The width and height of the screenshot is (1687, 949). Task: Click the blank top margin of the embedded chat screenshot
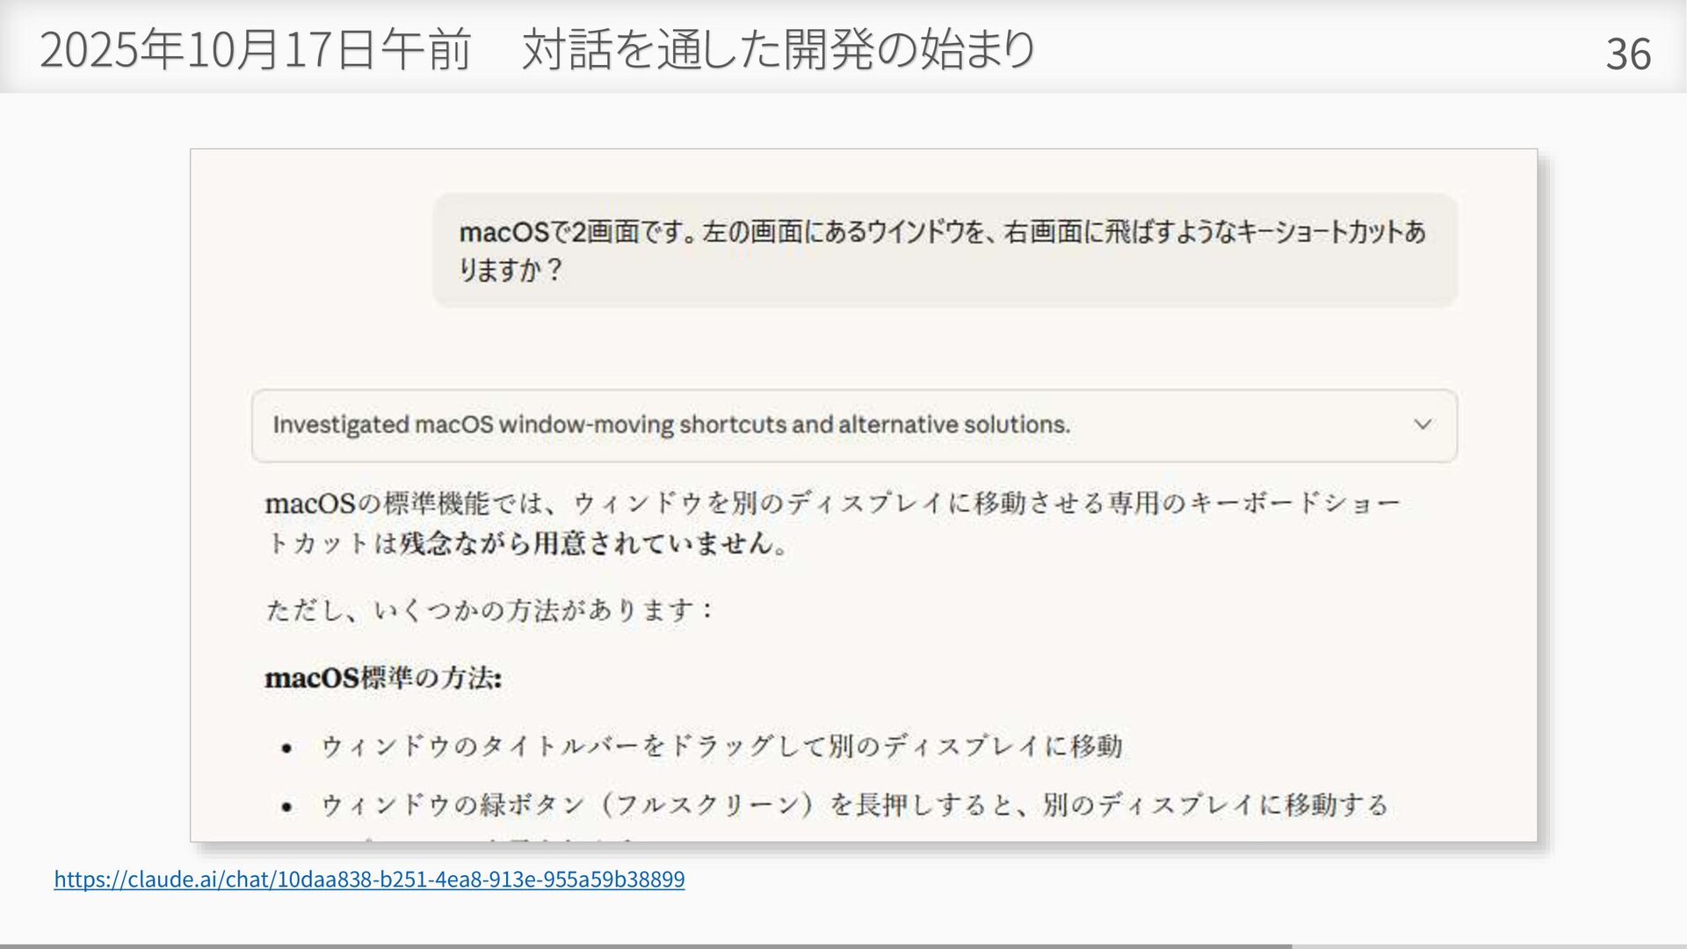[863, 170]
